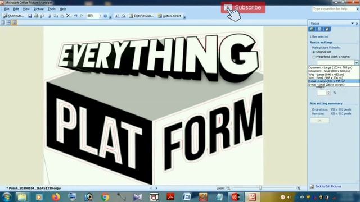Viewport: 360px width, 202px height.
Task: Click the zoom out magnifier icon
Action: point(228,188)
